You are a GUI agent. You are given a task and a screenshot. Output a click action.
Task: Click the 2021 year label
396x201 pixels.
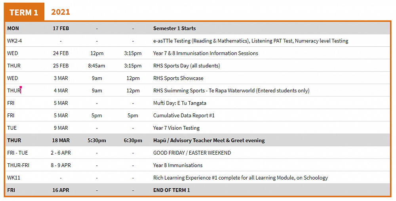click(61, 12)
